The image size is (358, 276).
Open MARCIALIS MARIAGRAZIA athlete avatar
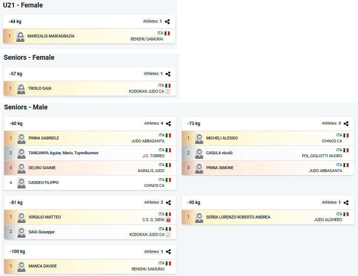coord(20,36)
